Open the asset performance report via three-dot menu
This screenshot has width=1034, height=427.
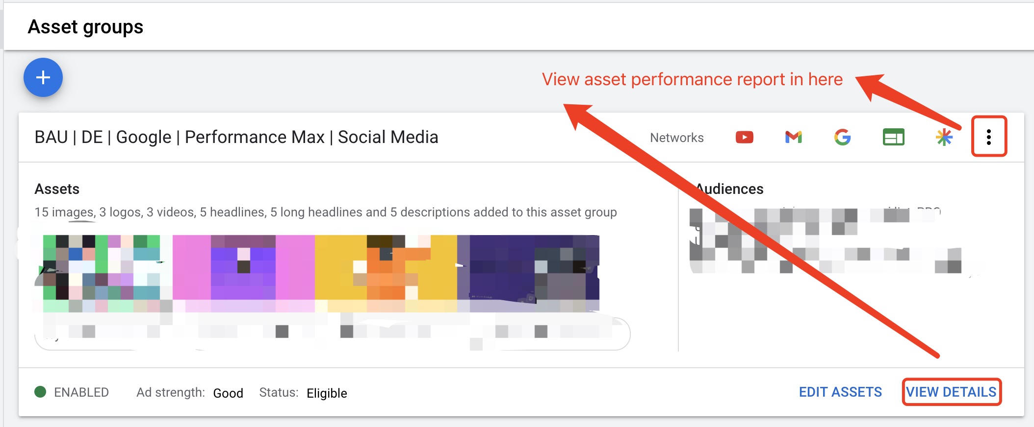(989, 138)
